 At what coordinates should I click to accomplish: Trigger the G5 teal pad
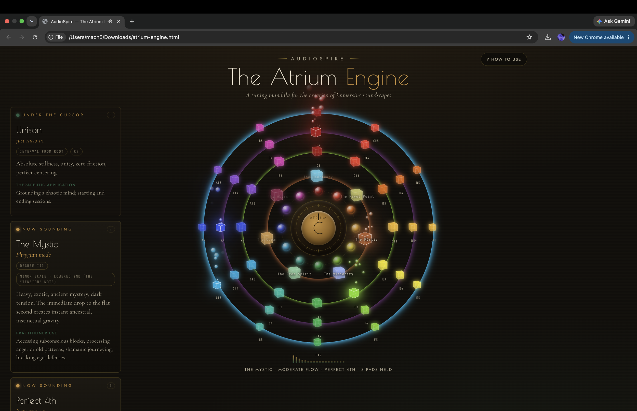tap(260, 327)
